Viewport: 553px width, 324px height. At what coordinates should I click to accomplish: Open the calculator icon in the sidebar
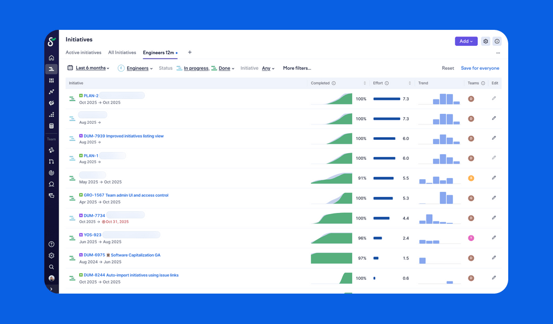(x=51, y=126)
